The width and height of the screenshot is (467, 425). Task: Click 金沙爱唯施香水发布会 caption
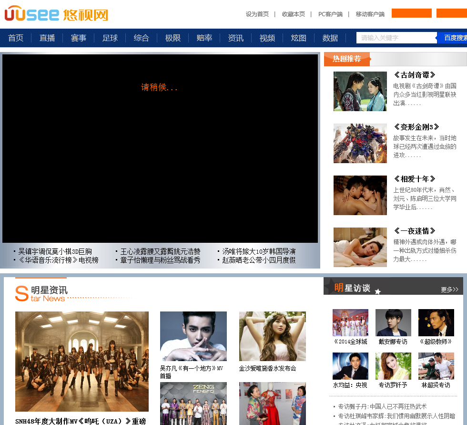point(267,368)
